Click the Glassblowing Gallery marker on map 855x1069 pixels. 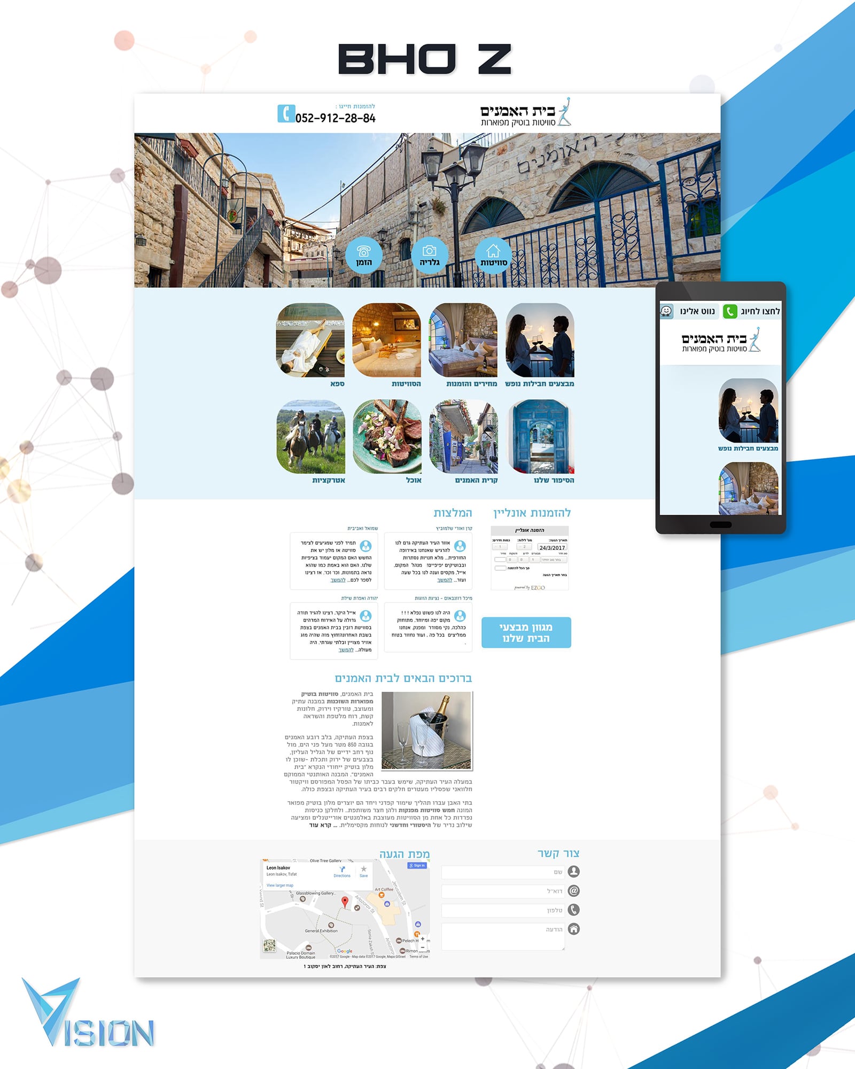[x=302, y=899]
